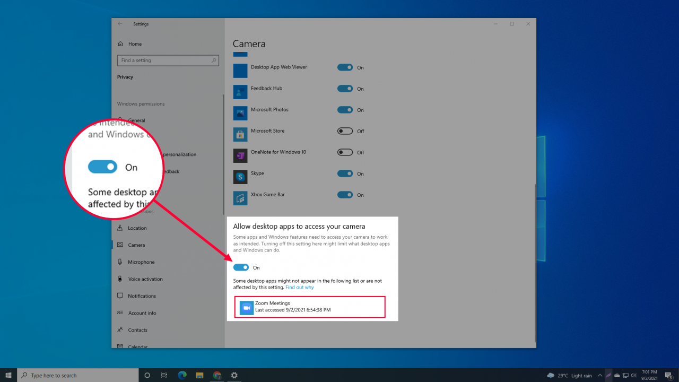This screenshot has height=382, width=679.
Task: Click the Zoom Meetings app icon
Action: coord(246,307)
